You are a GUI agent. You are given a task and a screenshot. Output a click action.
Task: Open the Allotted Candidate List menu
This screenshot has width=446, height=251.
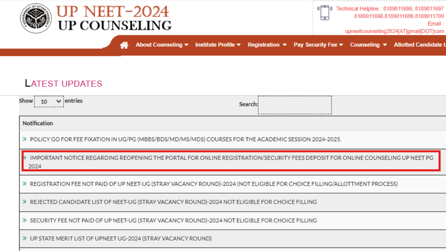420,45
